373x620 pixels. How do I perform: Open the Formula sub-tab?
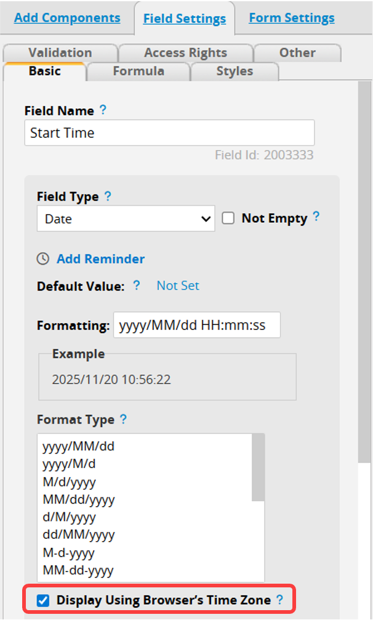(x=138, y=71)
